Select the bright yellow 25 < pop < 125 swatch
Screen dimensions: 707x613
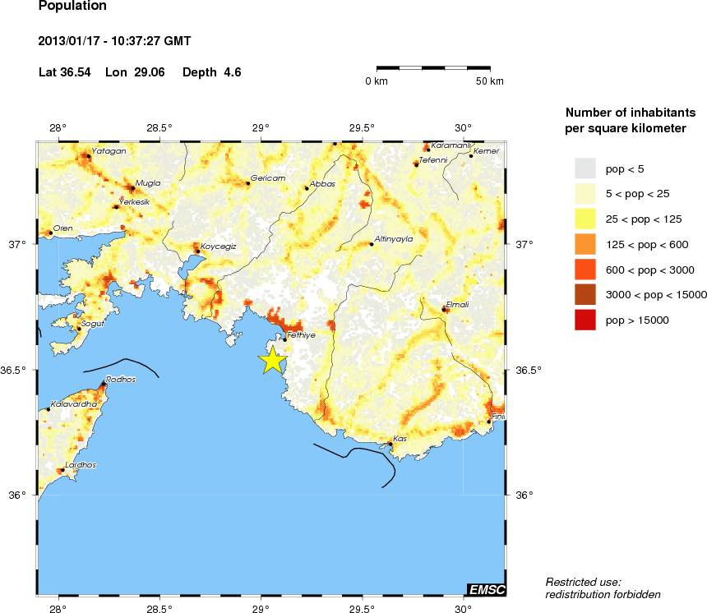tap(585, 219)
